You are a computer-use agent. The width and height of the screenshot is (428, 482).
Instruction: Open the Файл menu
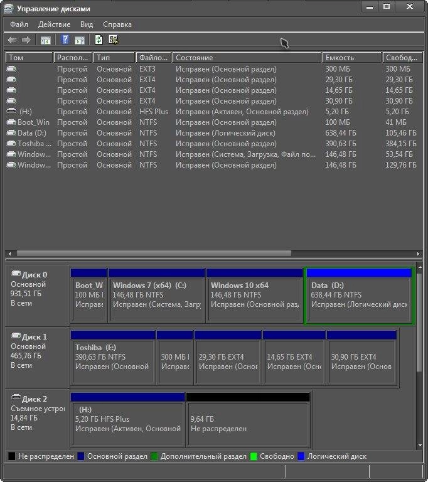point(19,24)
